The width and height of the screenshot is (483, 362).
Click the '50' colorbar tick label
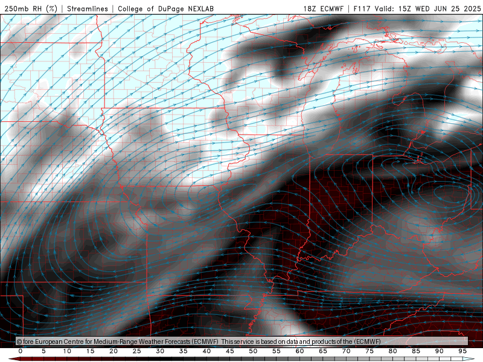pos(253,351)
